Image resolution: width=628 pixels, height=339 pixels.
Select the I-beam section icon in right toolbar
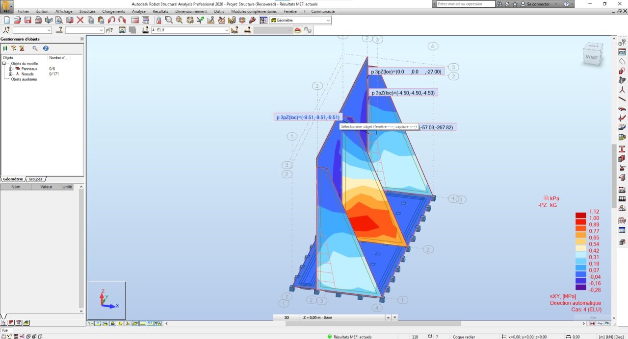[x=622, y=149]
